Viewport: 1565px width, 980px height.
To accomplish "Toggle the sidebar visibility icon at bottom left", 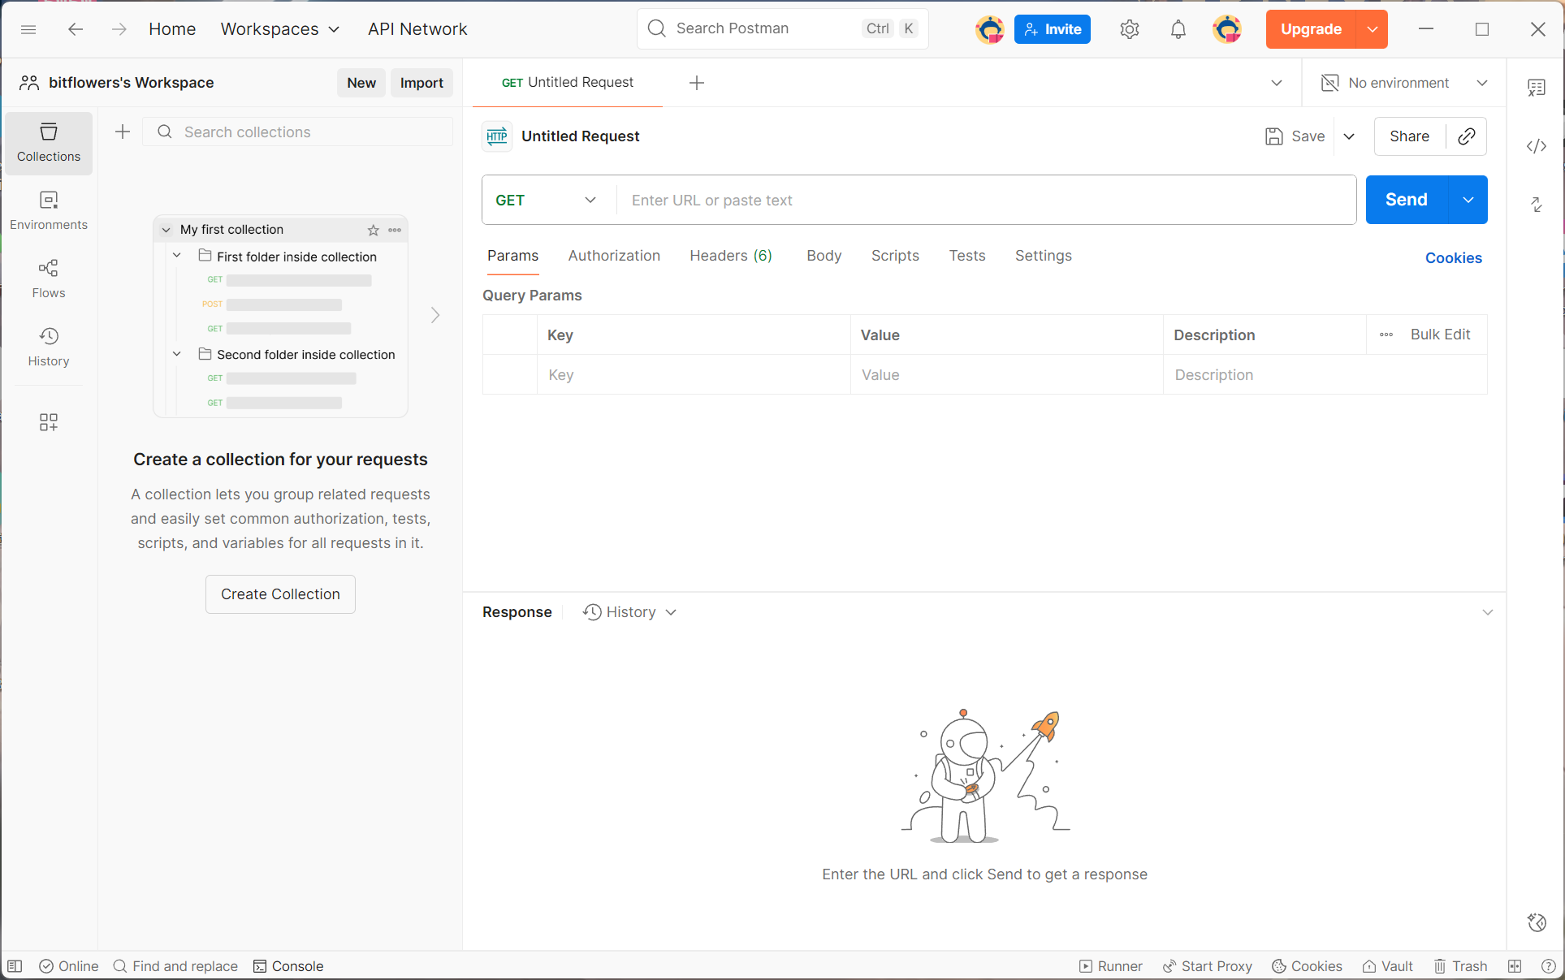I will (15, 966).
